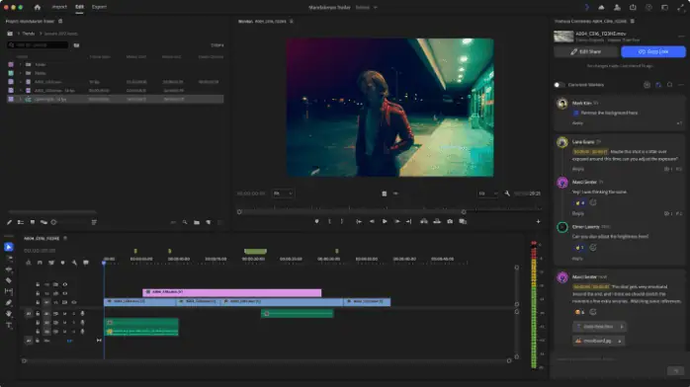This screenshot has height=387, width=690.
Task: Switch project panel to icon view
Action: 32,223
